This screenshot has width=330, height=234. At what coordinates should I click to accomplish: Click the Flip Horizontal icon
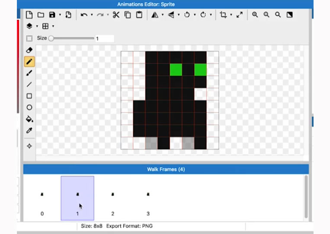point(155,15)
